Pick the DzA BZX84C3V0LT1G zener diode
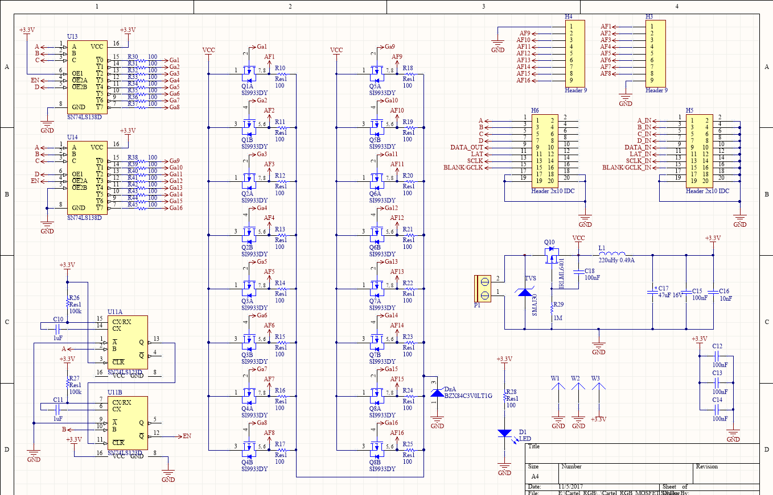 pos(437,393)
